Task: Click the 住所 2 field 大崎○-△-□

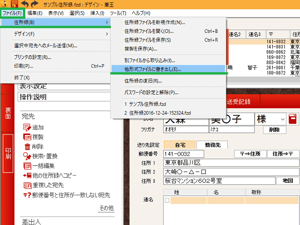Action: [231, 172]
